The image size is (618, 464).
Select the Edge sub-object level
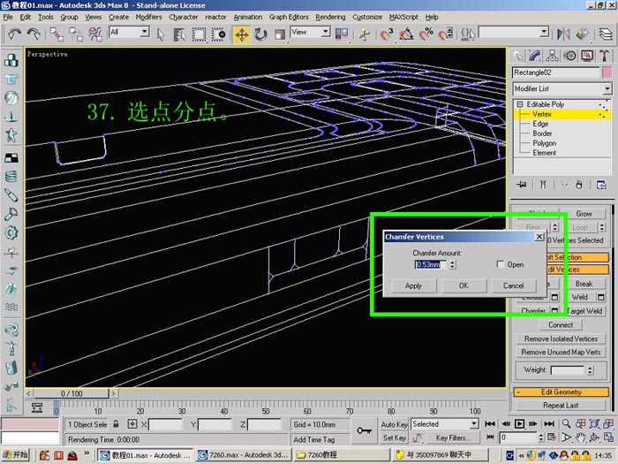[540, 124]
